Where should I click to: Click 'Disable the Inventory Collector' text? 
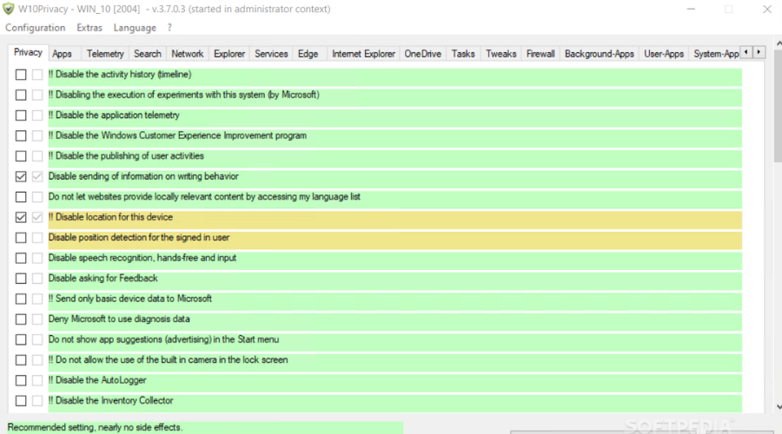tap(110, 401)
